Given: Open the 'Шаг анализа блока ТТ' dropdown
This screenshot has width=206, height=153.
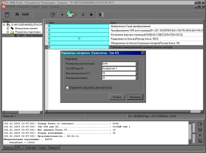Looking at the screenshot, I should [137, 73].
